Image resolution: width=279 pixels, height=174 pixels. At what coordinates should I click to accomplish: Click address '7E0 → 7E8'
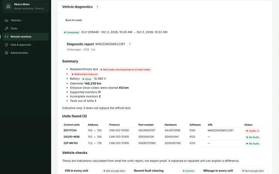[95, 131]
